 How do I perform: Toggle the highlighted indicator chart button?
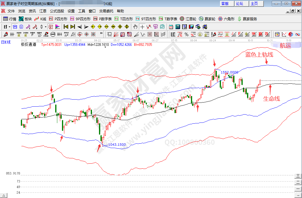51,27
